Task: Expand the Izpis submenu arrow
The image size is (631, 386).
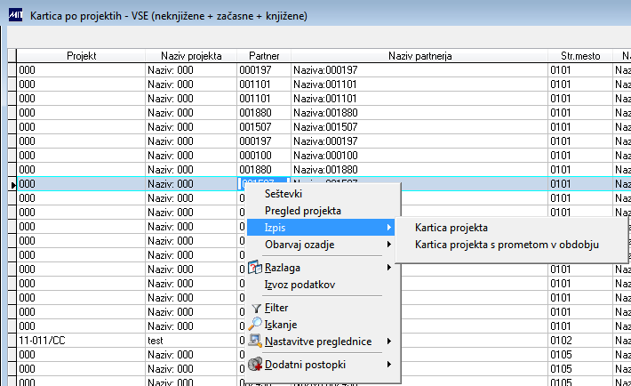Action: [x=388, y=228]
